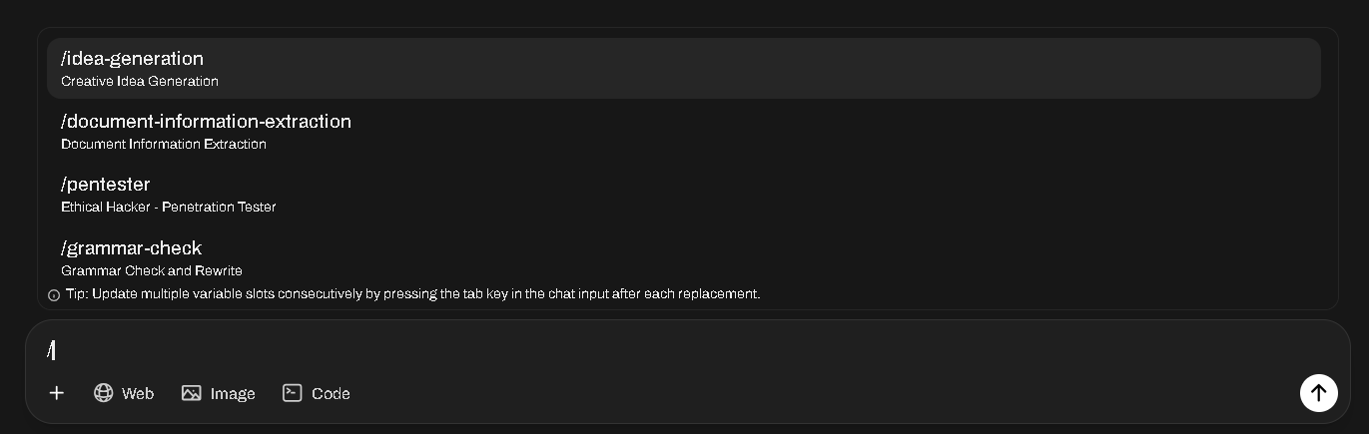Image resolution: width=1369 pixels, height=434 pixels.
Task: Click the Image generation picture icon
Action: pyautogui.click(x=192, y=393)
